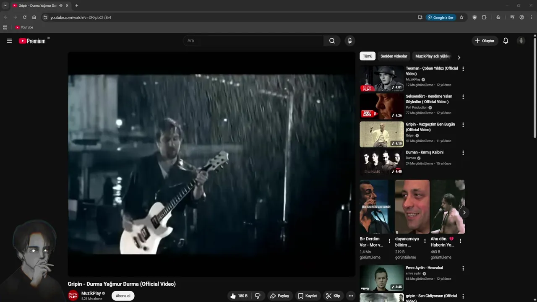Go to browser home page
Screen dimensions: 537x302
click(x=34, y=17)
